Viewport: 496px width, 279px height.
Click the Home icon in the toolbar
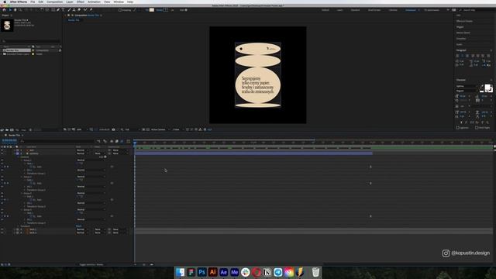tap(4, 10)
